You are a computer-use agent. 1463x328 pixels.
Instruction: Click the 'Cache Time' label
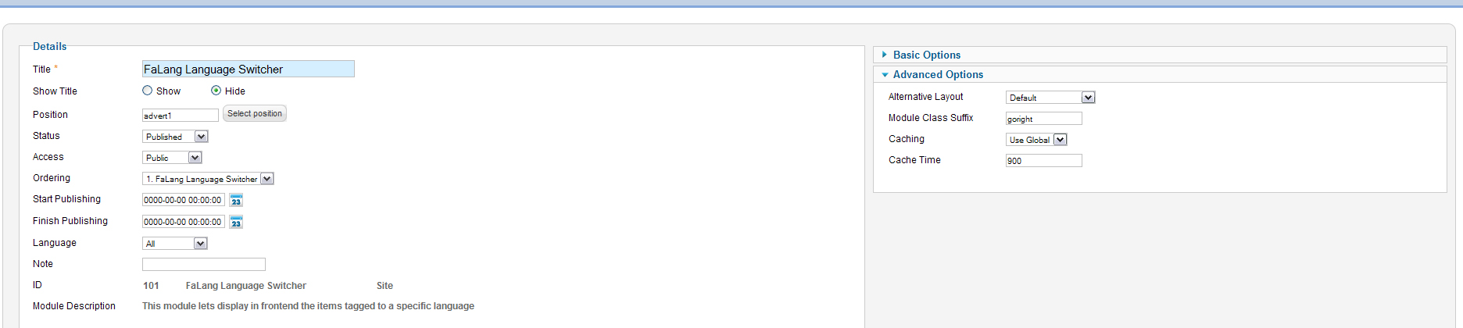click(914, 160)
